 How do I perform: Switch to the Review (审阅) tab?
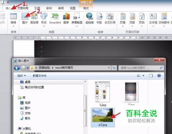pos(61,8)
